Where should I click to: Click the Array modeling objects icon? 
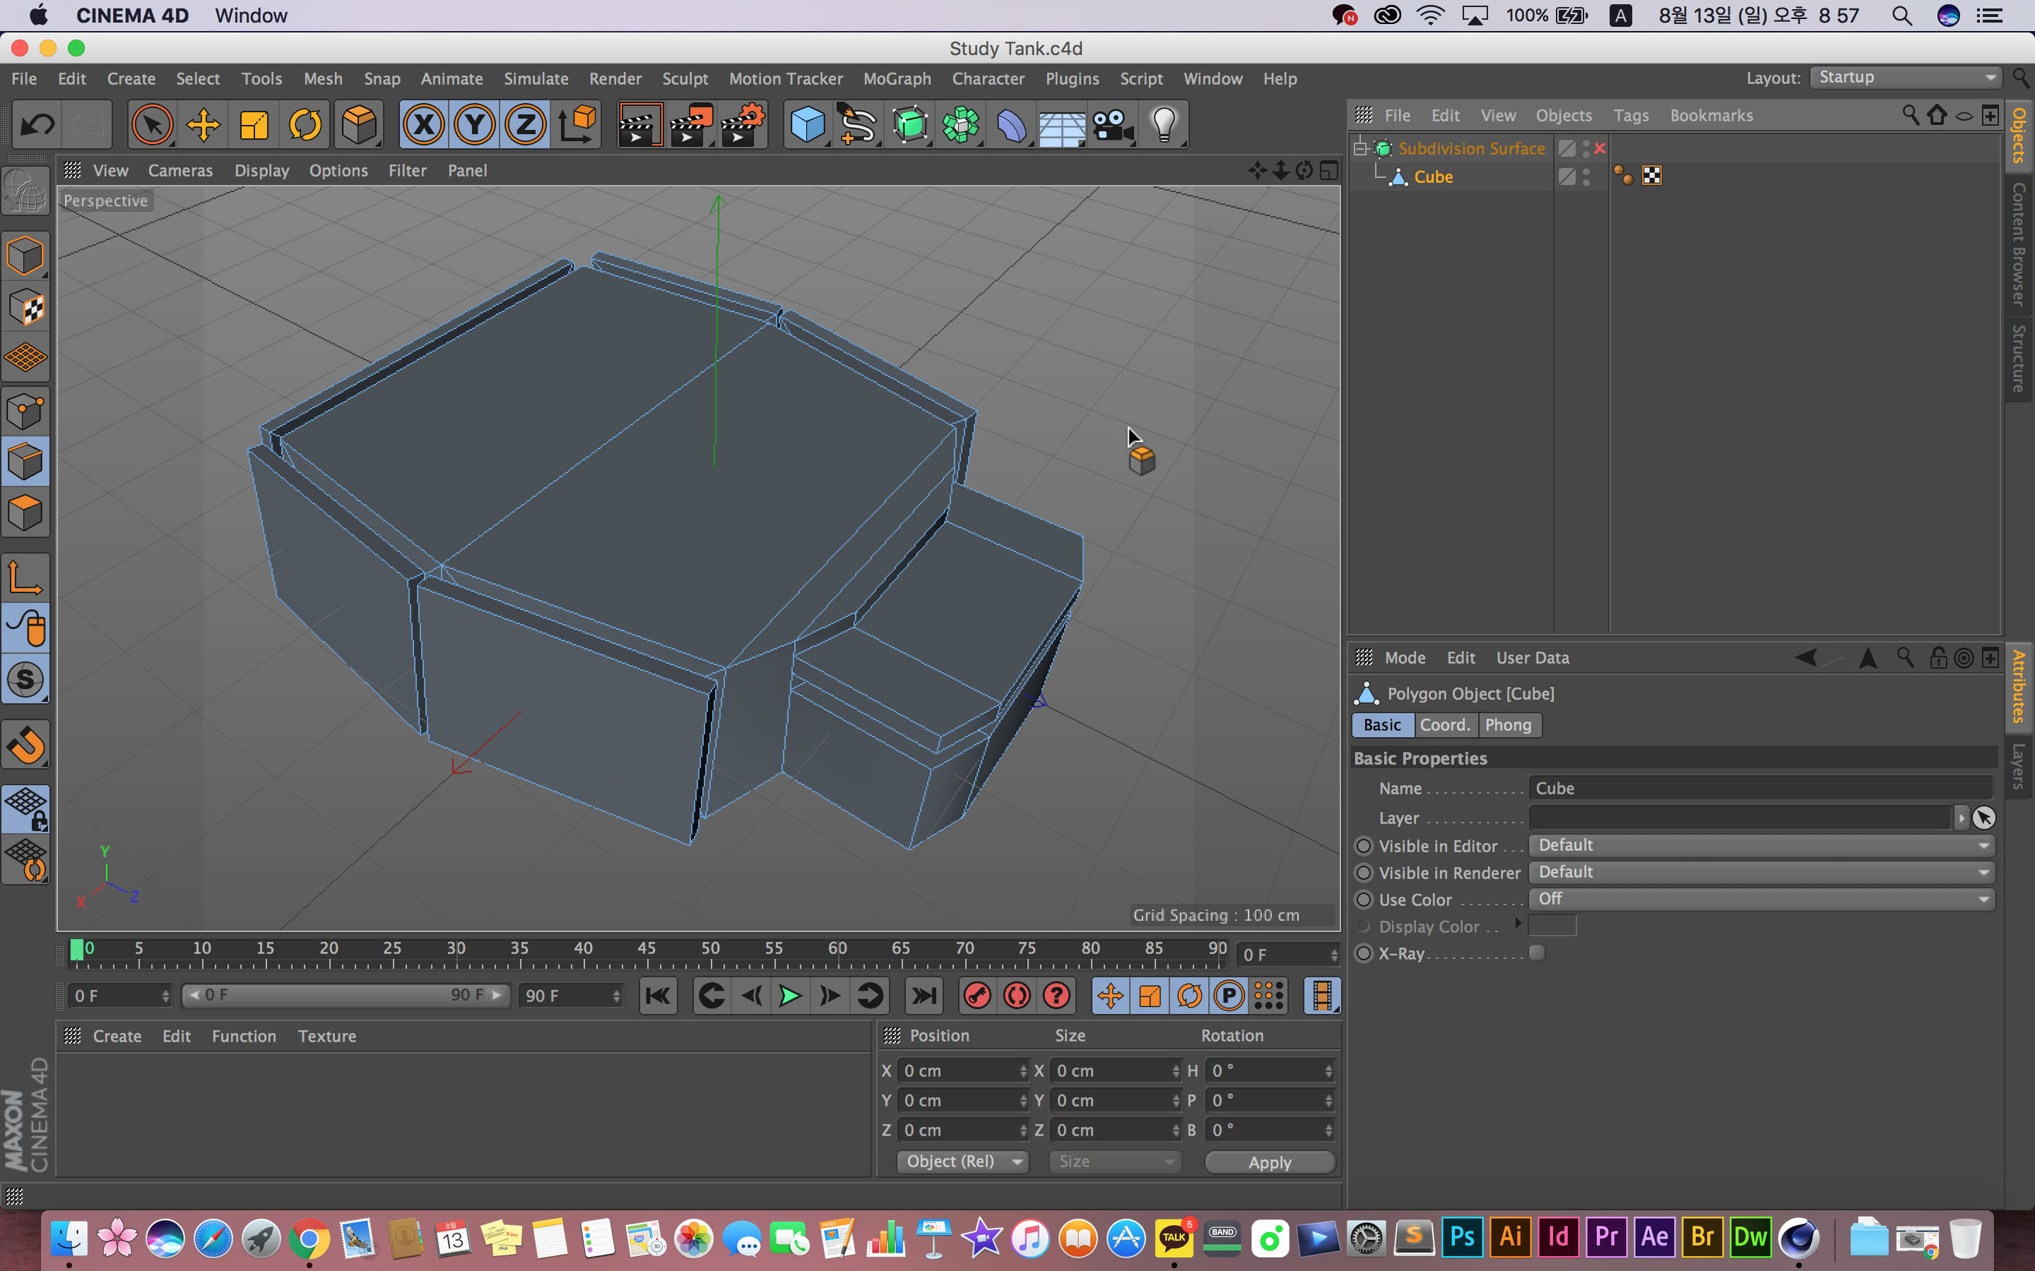coord(961,125)
